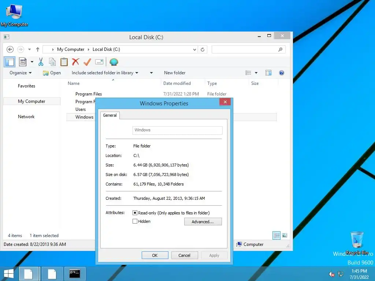This screenshot has width=375, height=281.
Task: Sort by the Name column header
Action: [x=74, y=83]
